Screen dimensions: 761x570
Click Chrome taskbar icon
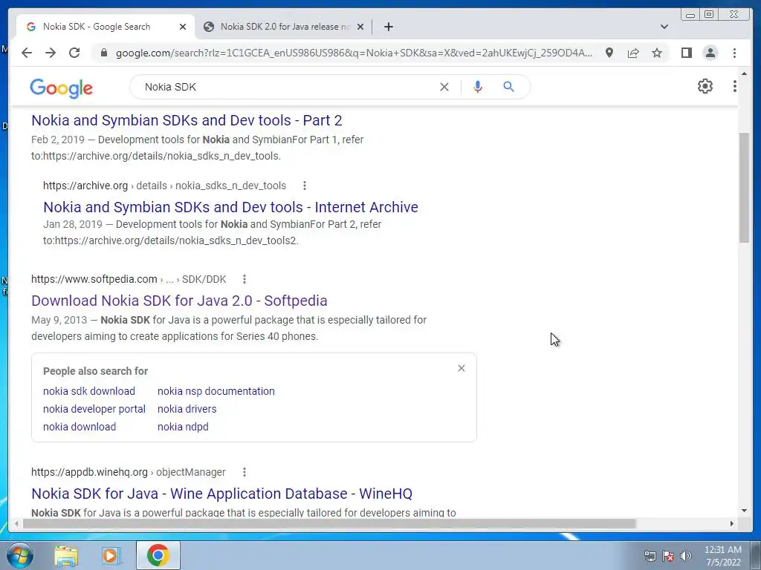158,555
